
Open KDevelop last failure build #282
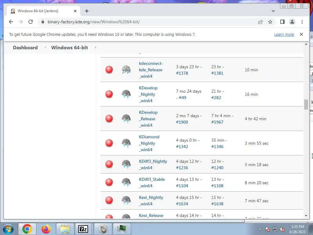point(216,98)
